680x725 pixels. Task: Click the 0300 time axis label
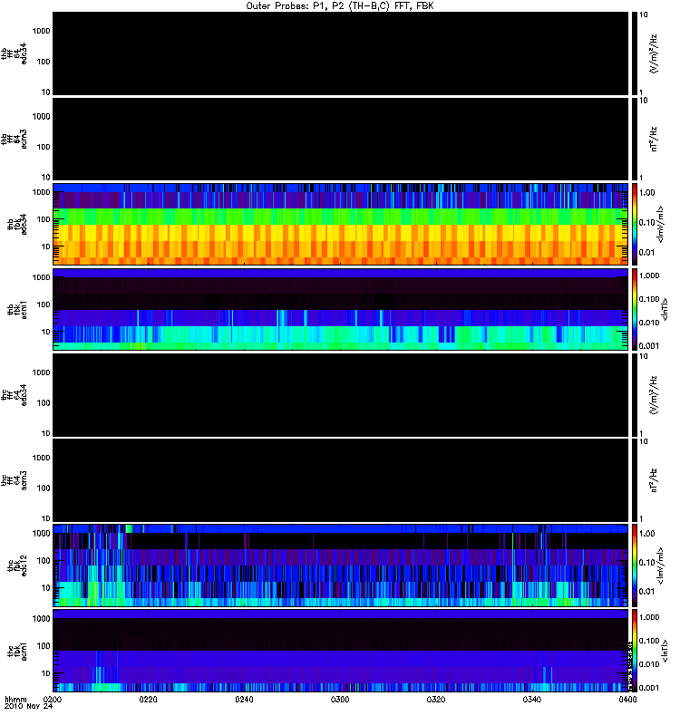340,699
